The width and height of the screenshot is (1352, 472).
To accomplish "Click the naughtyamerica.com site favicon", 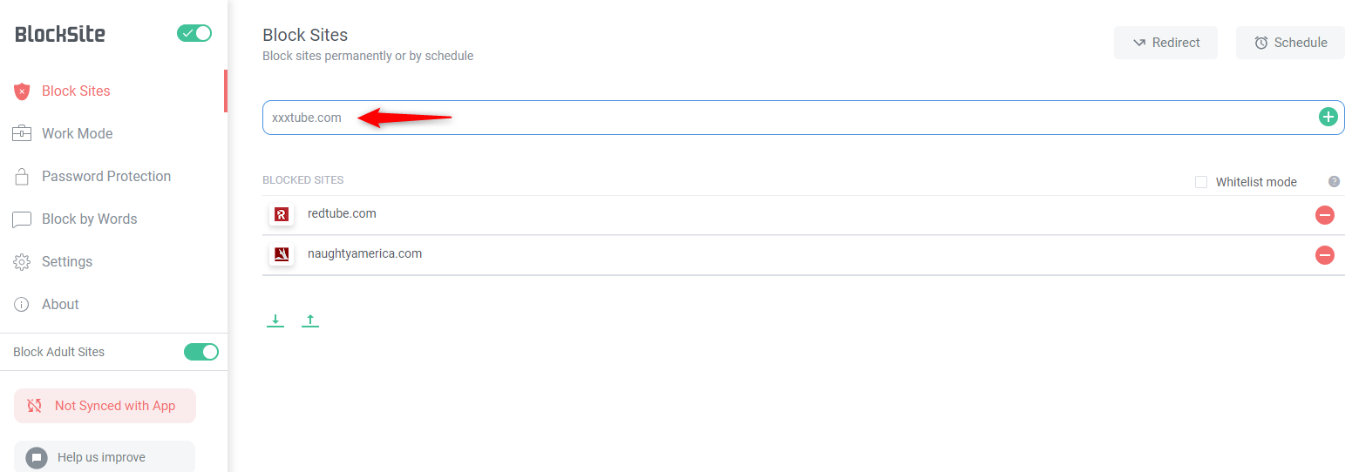I will [282, 254].
